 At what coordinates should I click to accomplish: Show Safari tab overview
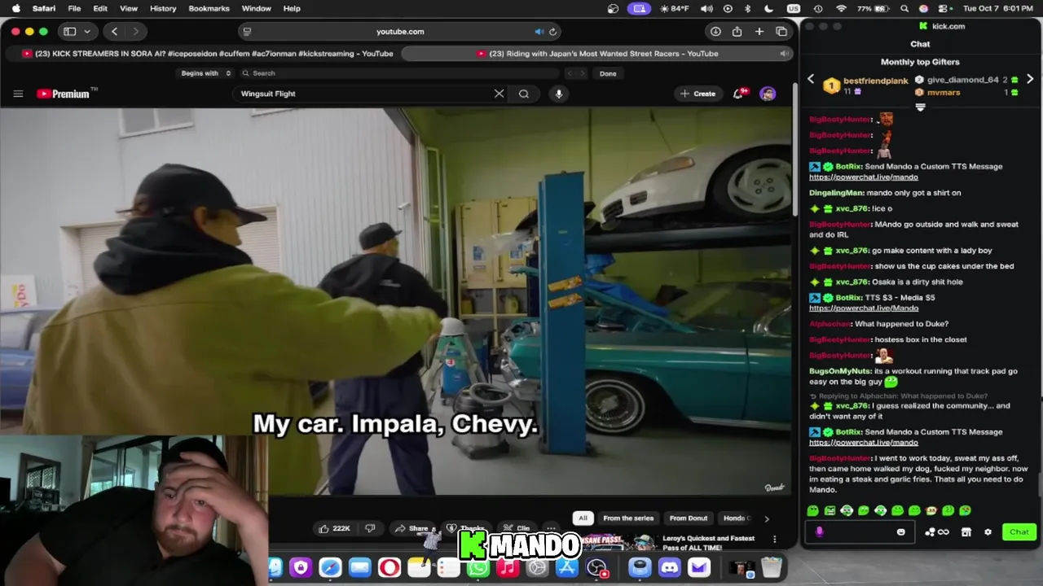[781, 32]
